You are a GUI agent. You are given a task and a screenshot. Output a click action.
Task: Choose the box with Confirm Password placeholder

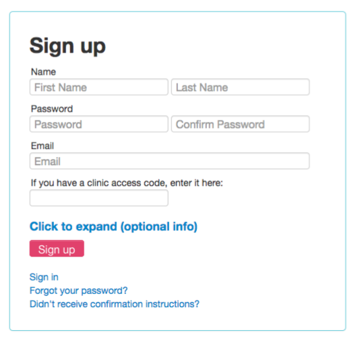tap(241, 124)
